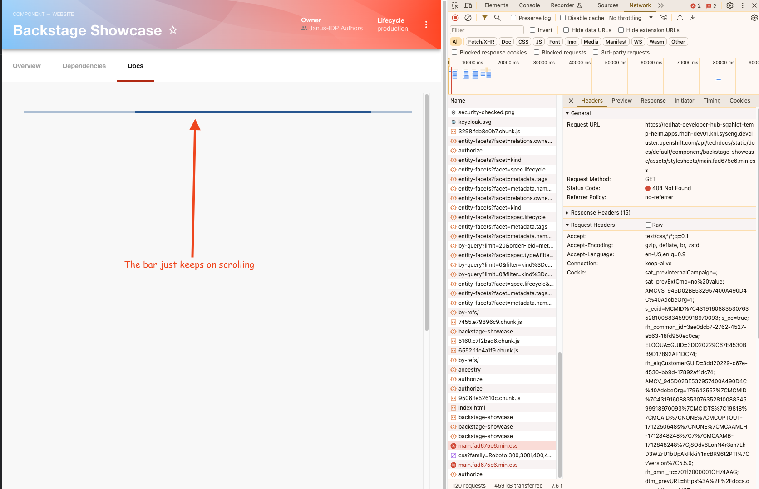Import HAR file upload icon
This screenshot has height=489, width=759.
click(680, 18)
